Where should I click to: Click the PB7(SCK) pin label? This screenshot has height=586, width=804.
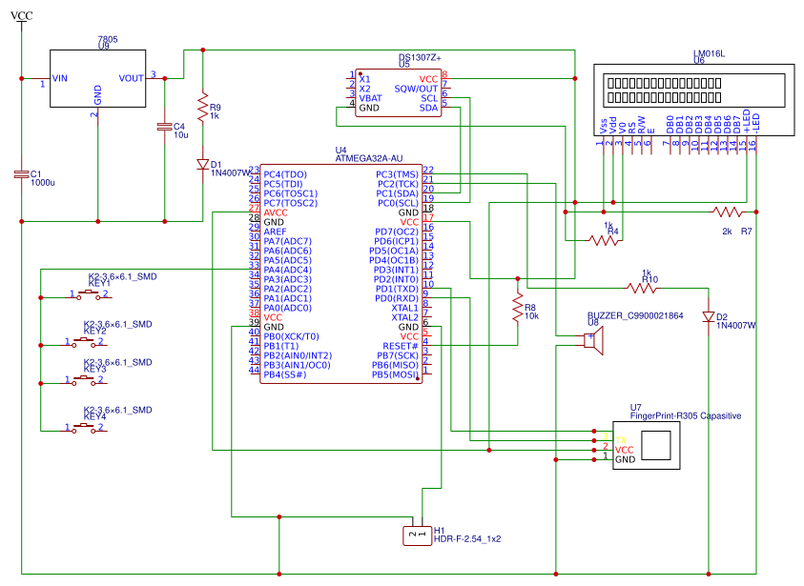pyautogui.click(x=398, y=355)
